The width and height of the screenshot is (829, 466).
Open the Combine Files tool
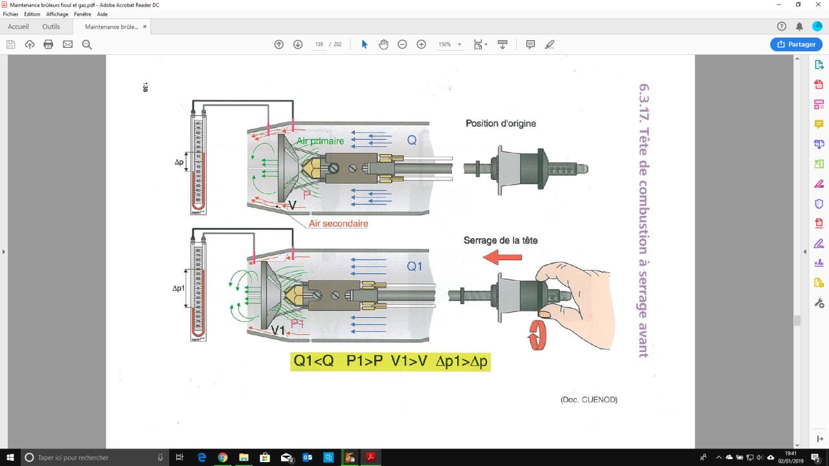pyautogui.click(x=819, y=144)
